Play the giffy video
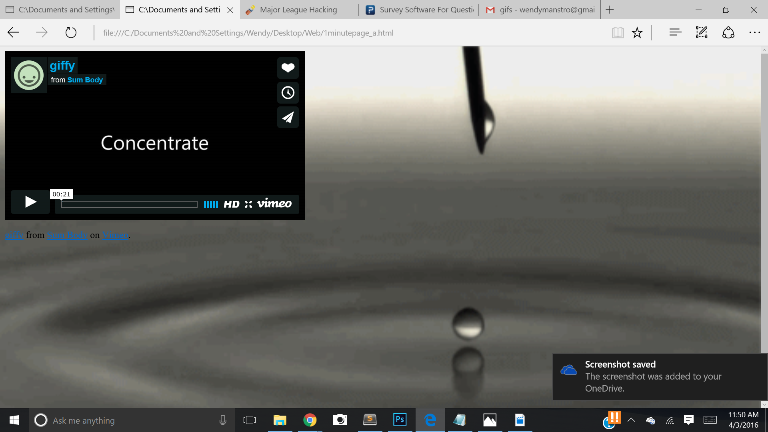Screen dimensions: 768x432 pos(30,202)
